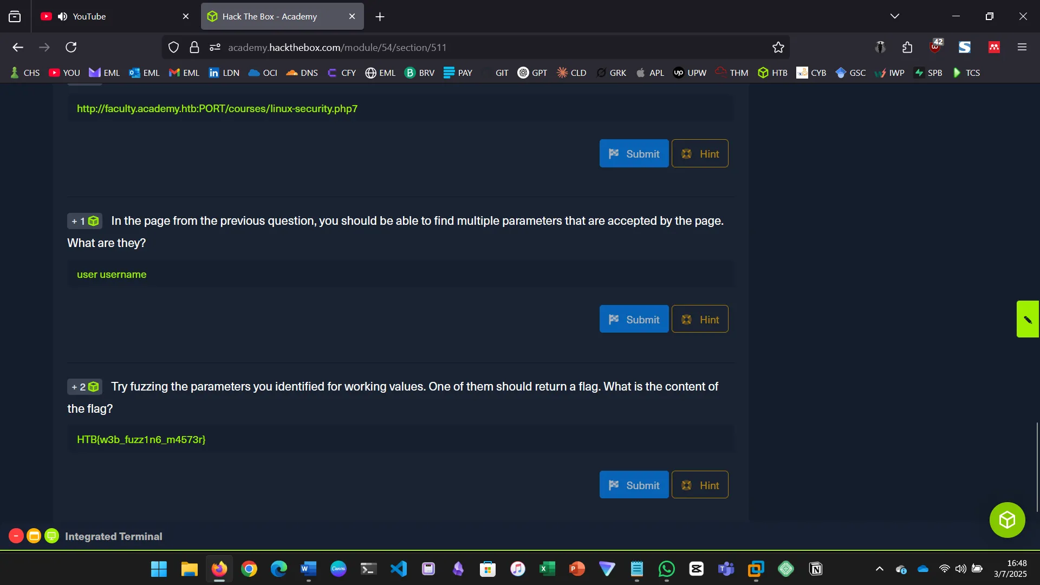Open the GPT bookmark
Screen dimensions: 1040x585
coord(532,72)
